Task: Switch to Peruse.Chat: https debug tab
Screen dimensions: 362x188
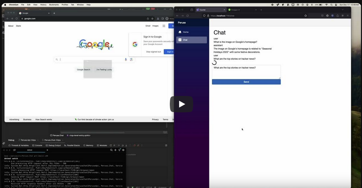Action: point(52,140)
